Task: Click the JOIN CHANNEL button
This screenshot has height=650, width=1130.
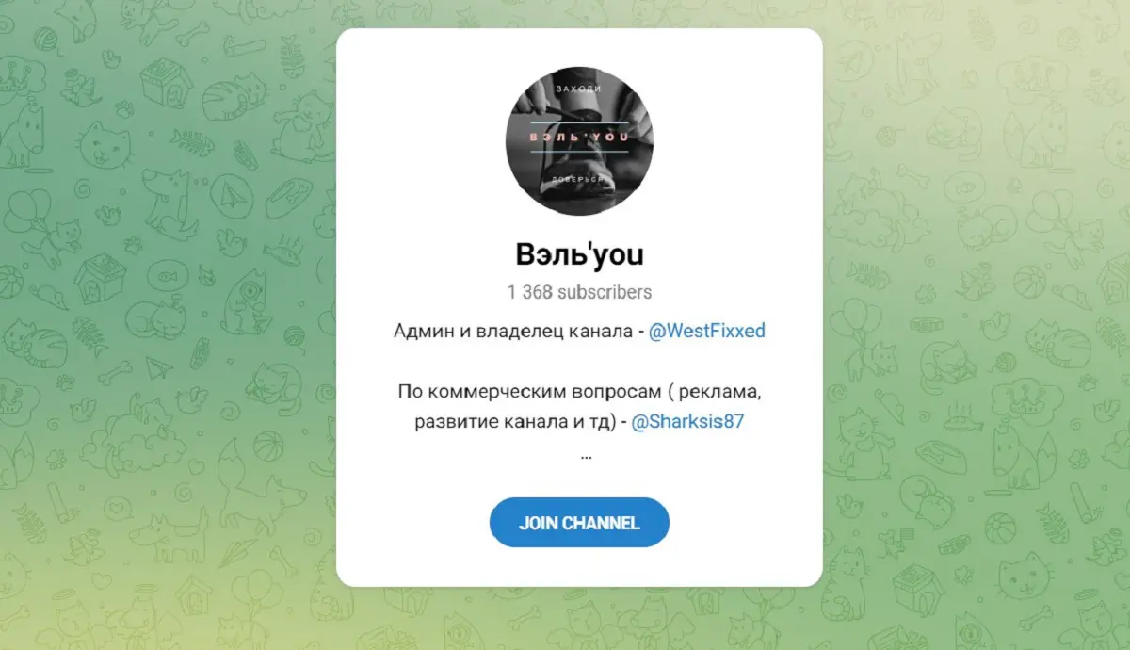Action: point(579,523)
